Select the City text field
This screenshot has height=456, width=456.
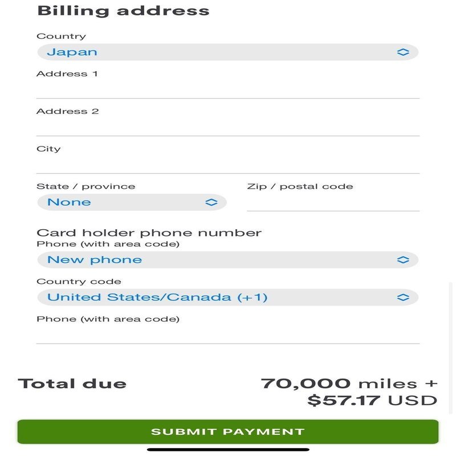pos(228,164)
